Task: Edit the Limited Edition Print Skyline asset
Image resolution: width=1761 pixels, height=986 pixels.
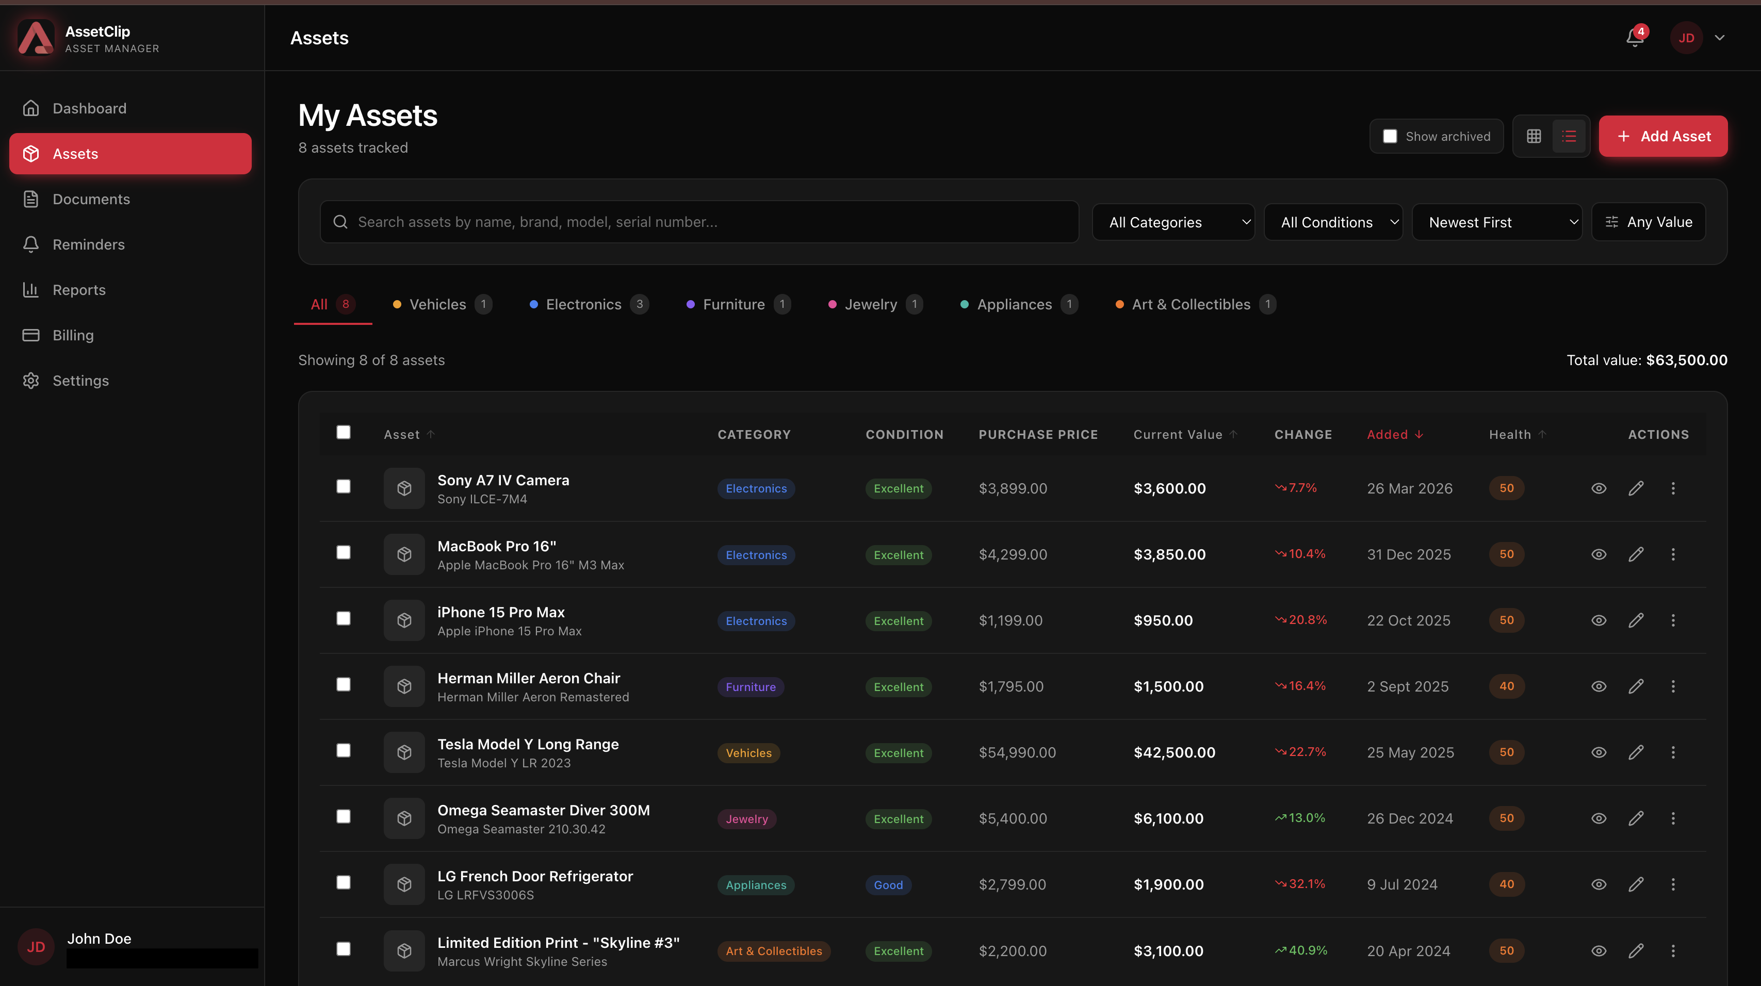Action: coord(1636,950)
